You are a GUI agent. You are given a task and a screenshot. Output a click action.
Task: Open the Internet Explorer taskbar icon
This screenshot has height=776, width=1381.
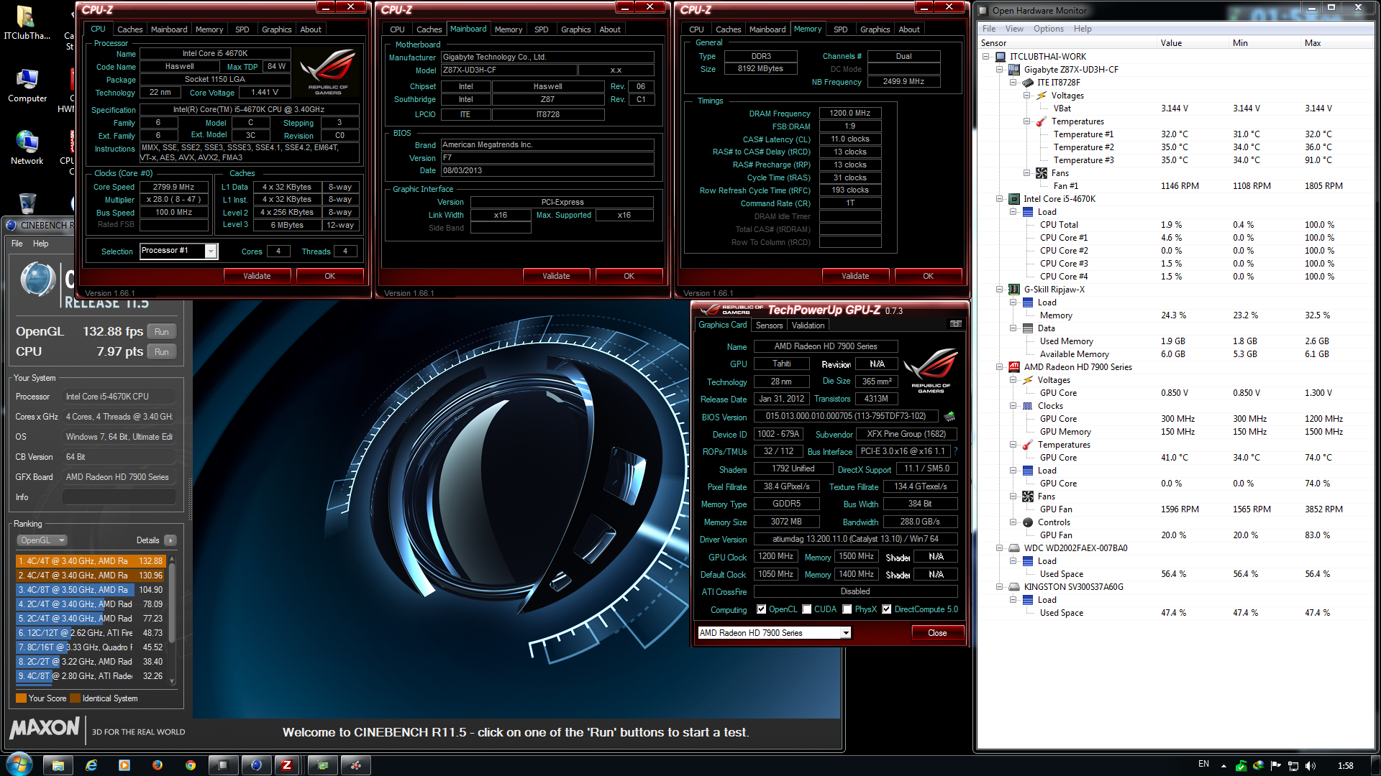[91, 765]
